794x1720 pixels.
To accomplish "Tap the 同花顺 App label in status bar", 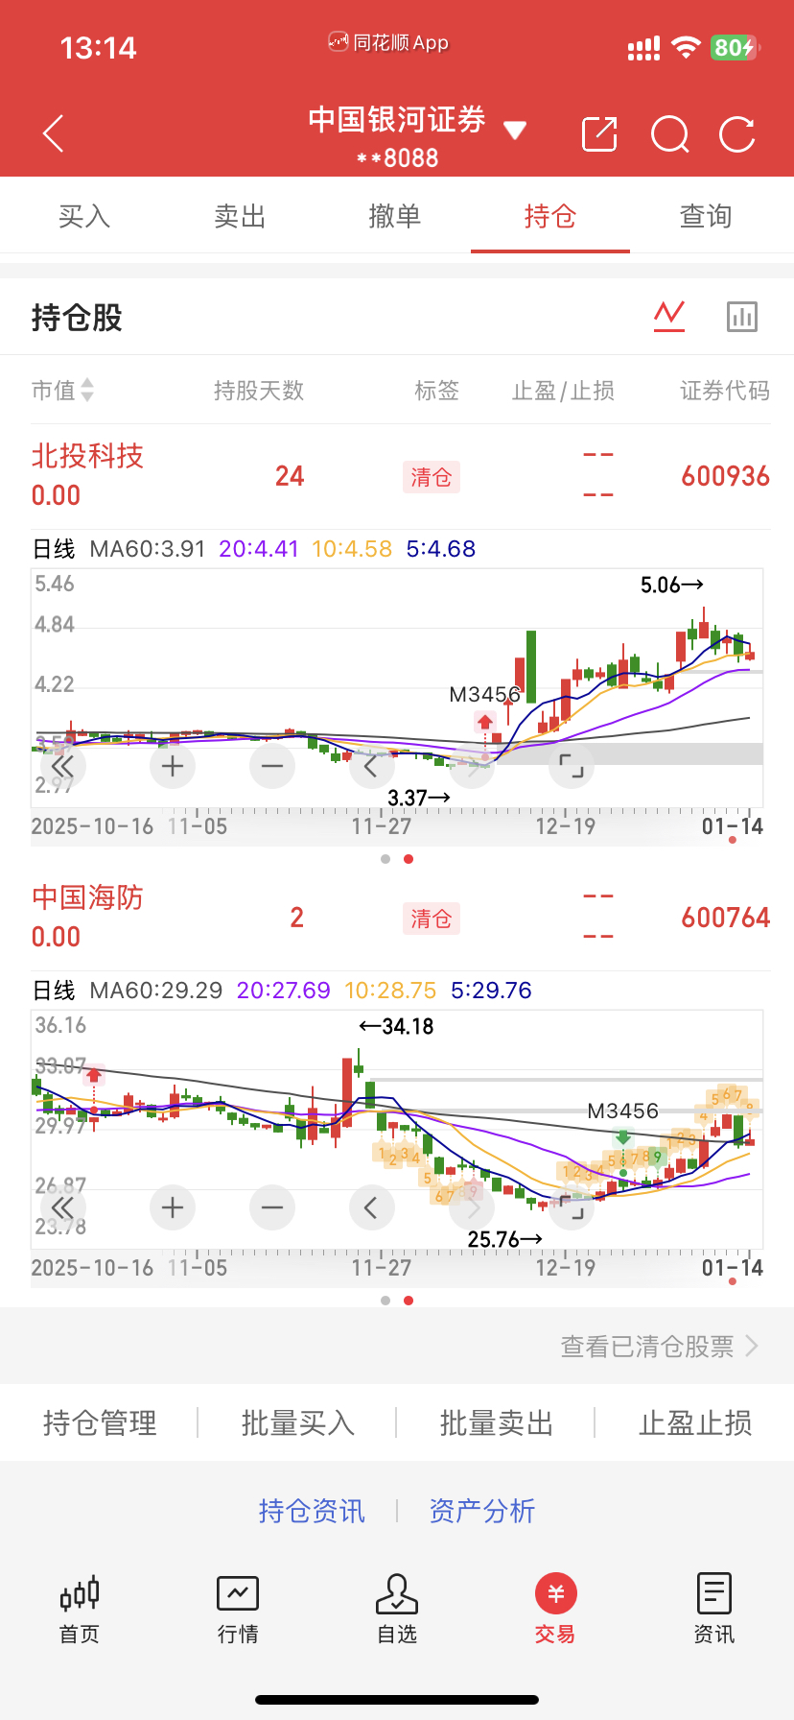I will click(389, 42).
